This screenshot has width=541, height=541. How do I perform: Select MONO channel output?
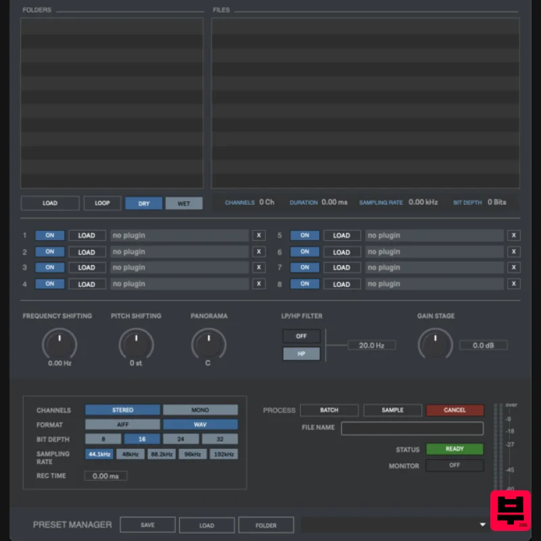pos(199,410)
